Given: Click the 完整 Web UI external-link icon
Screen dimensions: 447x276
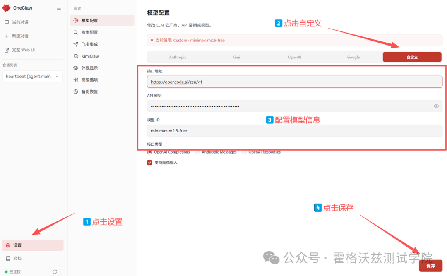Looking at the screenshot, I should coord(7,50).
